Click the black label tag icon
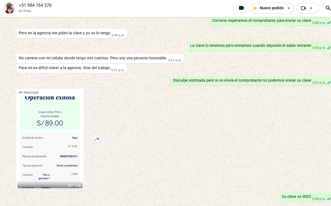 [x=241, y=8]
